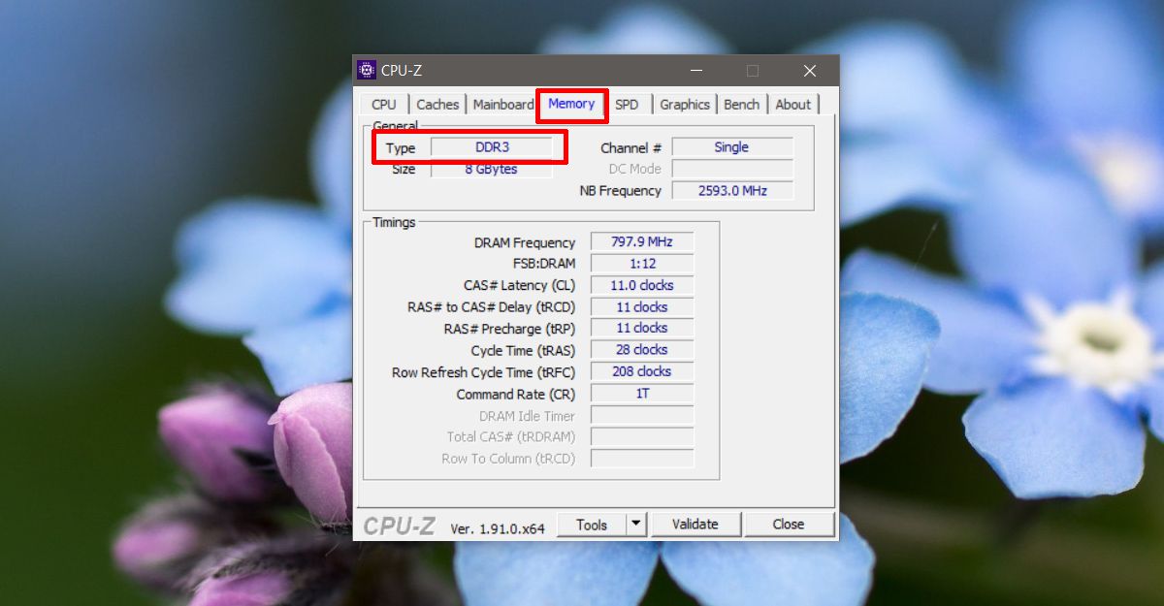Click the 1T Command Rate value
1164x606 pixels.
pyautogui.click(x=642, y=394)
